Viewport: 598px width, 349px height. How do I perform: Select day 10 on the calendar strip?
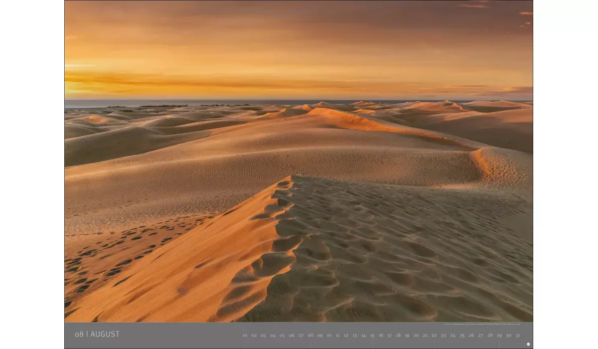[329, 336]
